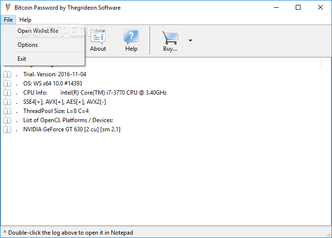Close the Bitcoin Password window

320,7
